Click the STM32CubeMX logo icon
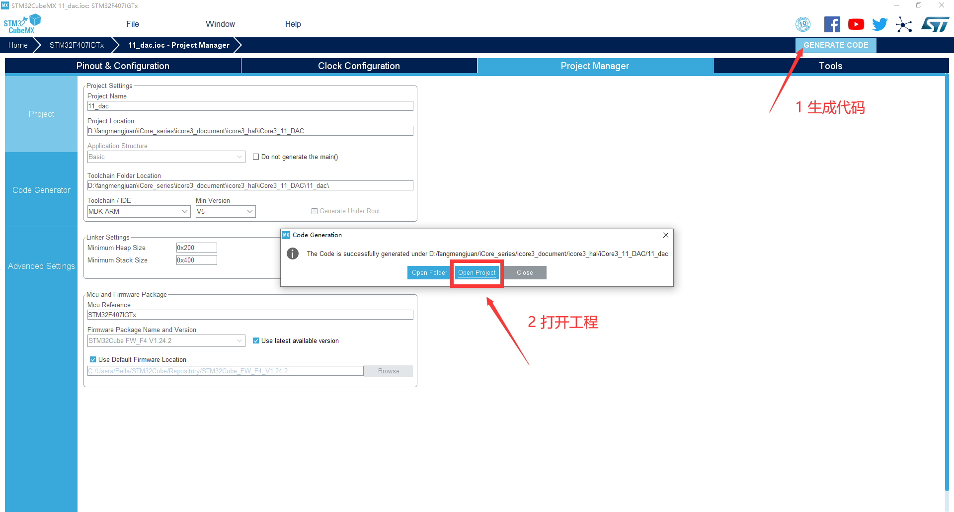 point(22,24)
